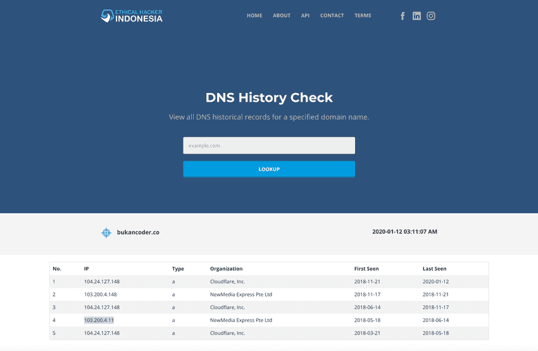Click the Organization column header
538x351 pixels.
(x=226, y=269)
